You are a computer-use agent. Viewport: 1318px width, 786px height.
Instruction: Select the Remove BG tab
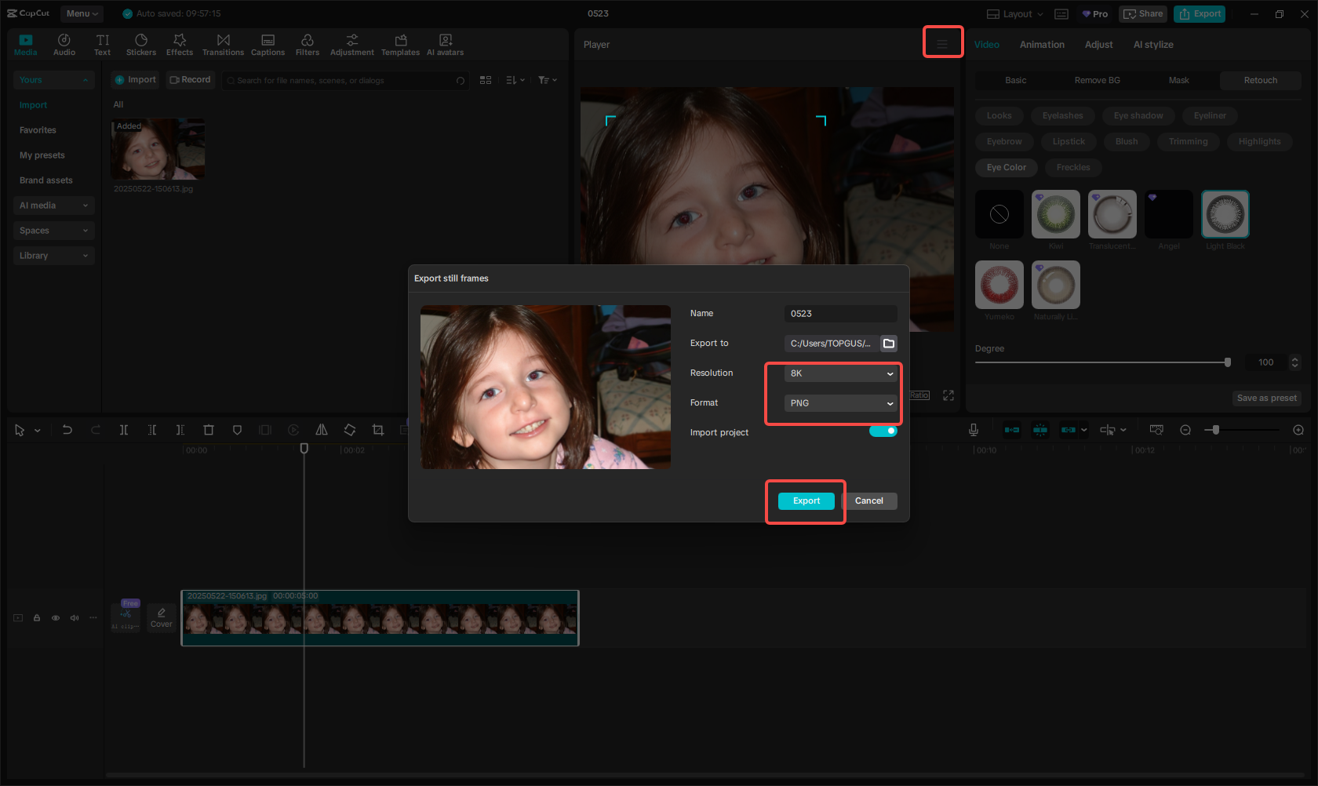point(1097,80)
